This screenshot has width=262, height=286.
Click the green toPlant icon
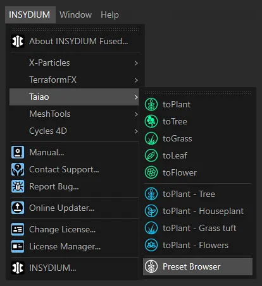tap(151, 104)
